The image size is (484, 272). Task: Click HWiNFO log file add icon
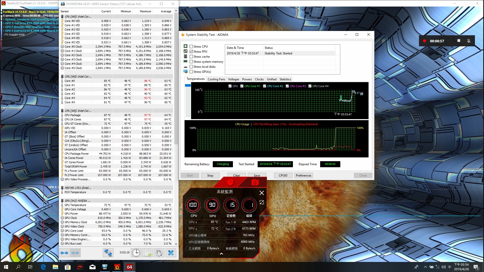click(x=148, y=253)
